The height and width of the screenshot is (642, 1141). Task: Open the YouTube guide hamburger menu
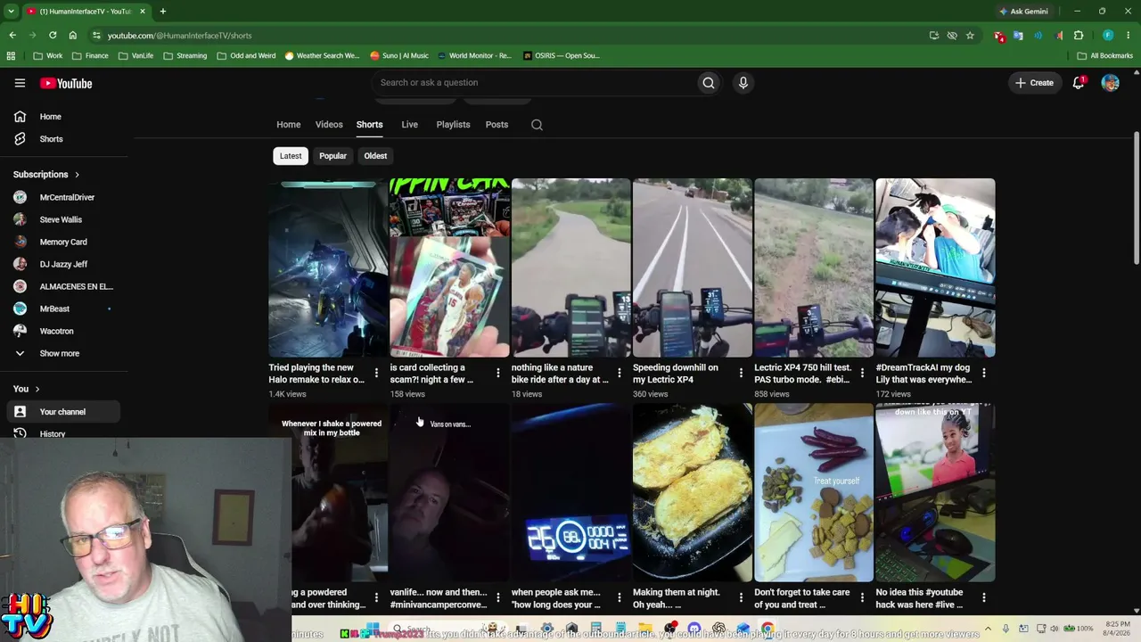point(20,83)
